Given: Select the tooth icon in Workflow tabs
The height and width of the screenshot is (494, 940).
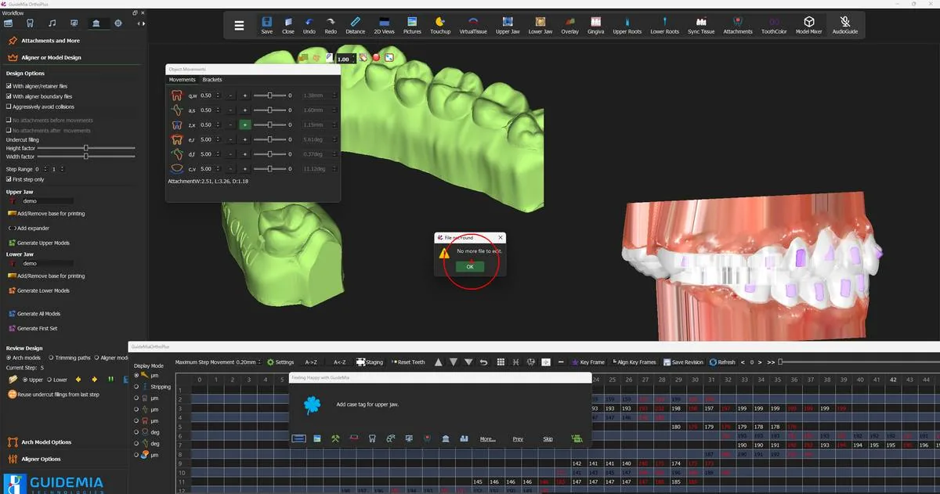Looking at the screenshot, I should tap(30, 23).
